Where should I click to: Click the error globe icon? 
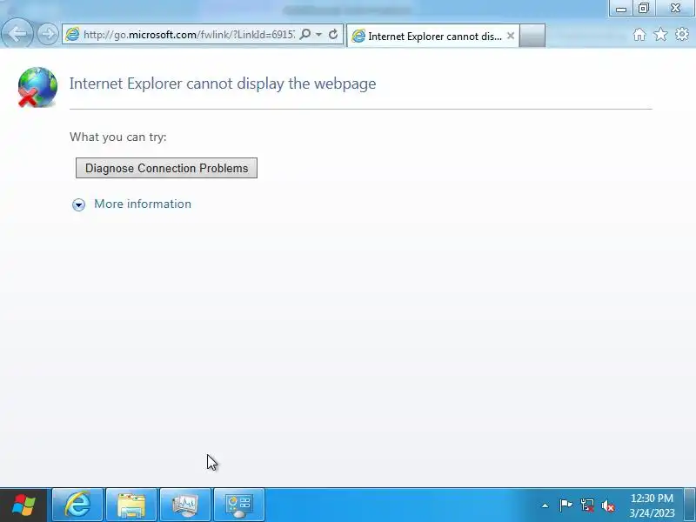coord(37,87)
